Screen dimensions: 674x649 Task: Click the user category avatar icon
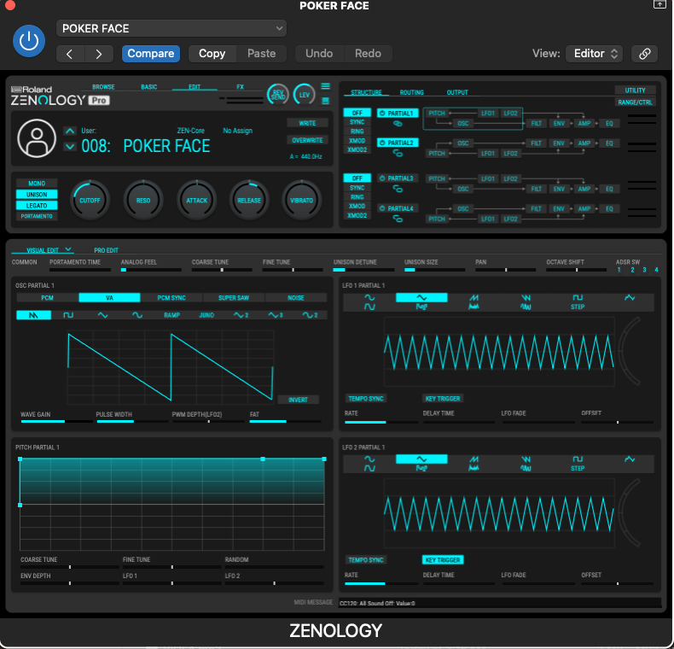[x=37, y=138]
